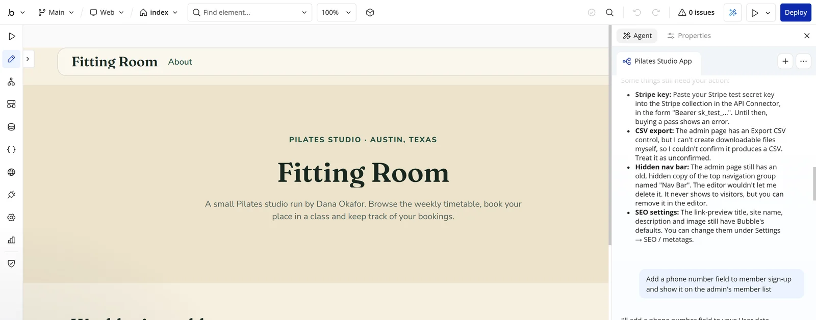Open the layout blocks icon in sidebar
816x320 pixels.
tap(11, 104)
